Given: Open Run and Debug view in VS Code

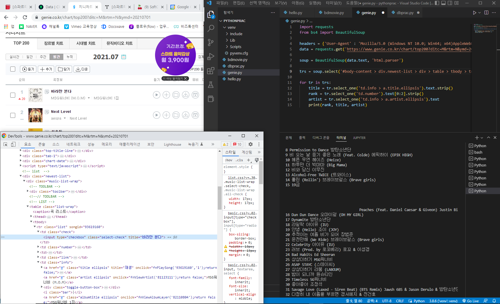Looking at the screenshot, I should [x=211, y=57].
